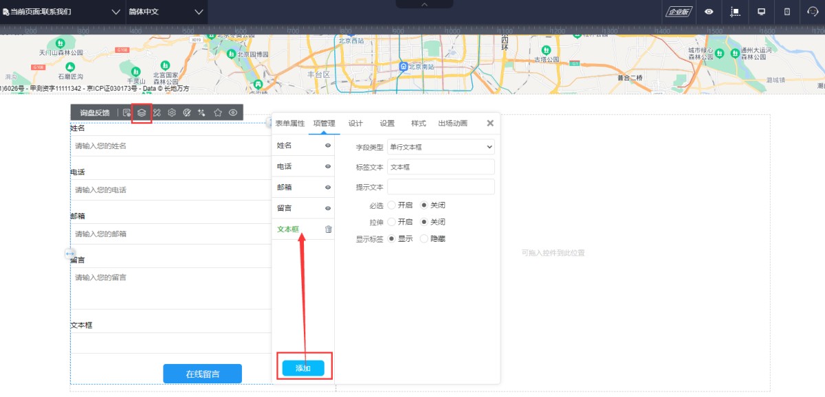Switch to the 设计 tab
This screenshot has width=825, height=397.
click(x=355, y=124)
